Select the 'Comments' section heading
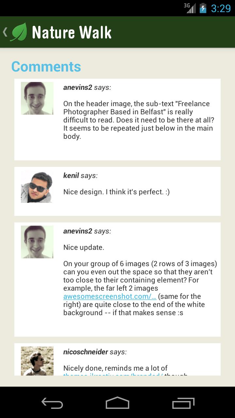The height and width of the screenshot is (418, 235). (x=46, y=67)
